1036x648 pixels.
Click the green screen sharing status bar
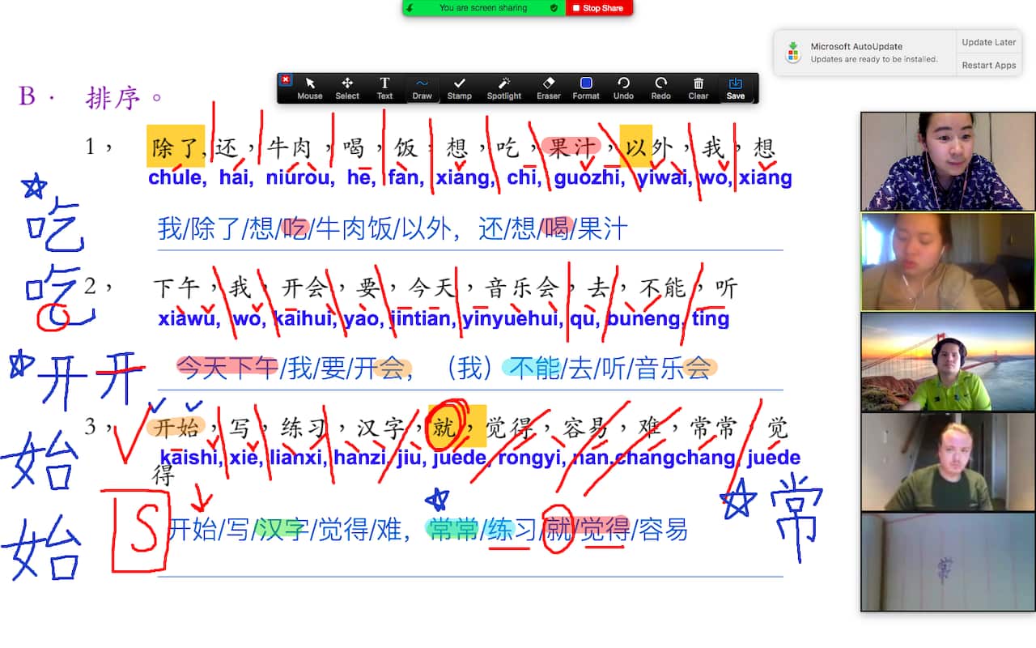tap(483, 8)
